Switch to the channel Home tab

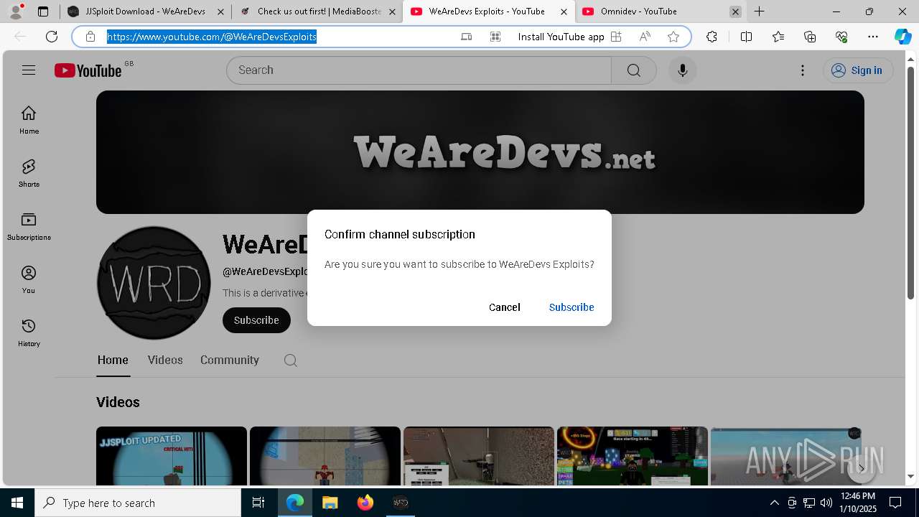point(113,360)
